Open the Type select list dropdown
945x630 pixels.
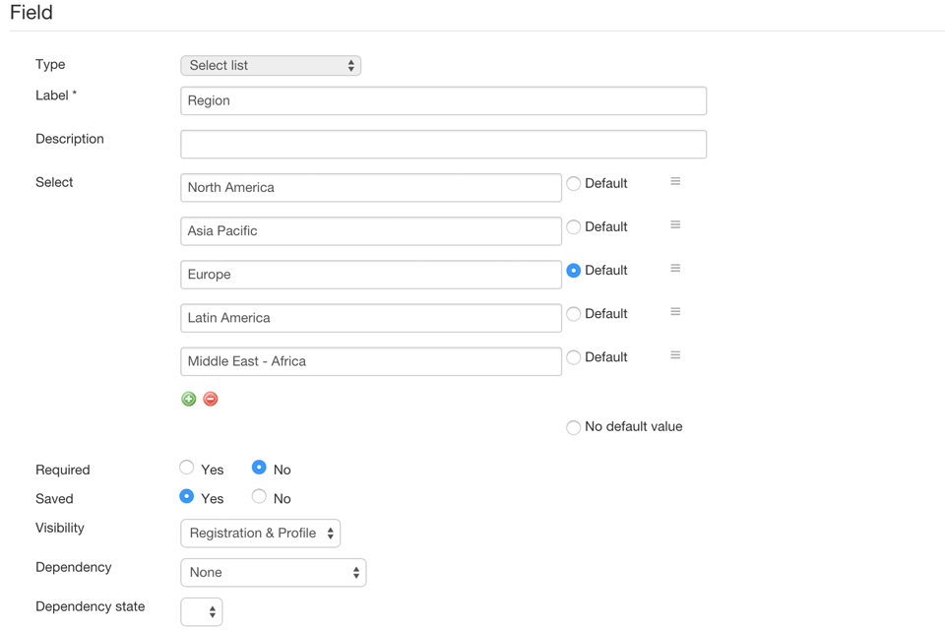271,66
